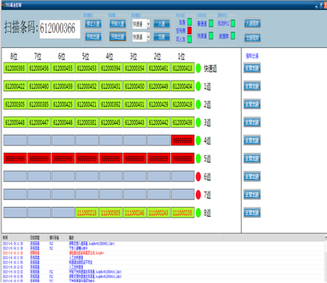This screenshot has width=327, height=283.
Task: Select cell 612000305 in the 2道 row
Action: pyautogui.click(x=15, y=104)
